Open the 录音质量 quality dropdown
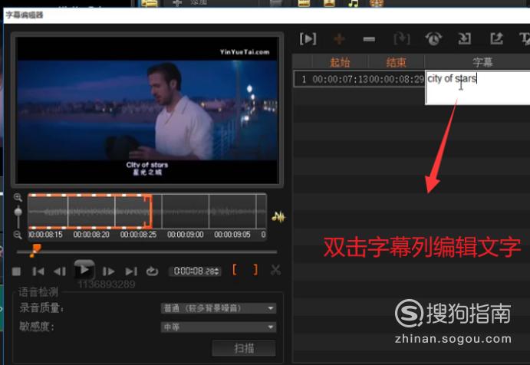Image resolution: width=530 pixels, height=365 pixels. (x=219, y=308)
